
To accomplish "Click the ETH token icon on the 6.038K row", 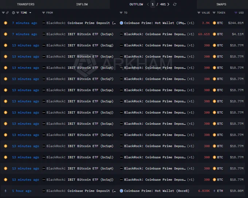I will point(214,191).
